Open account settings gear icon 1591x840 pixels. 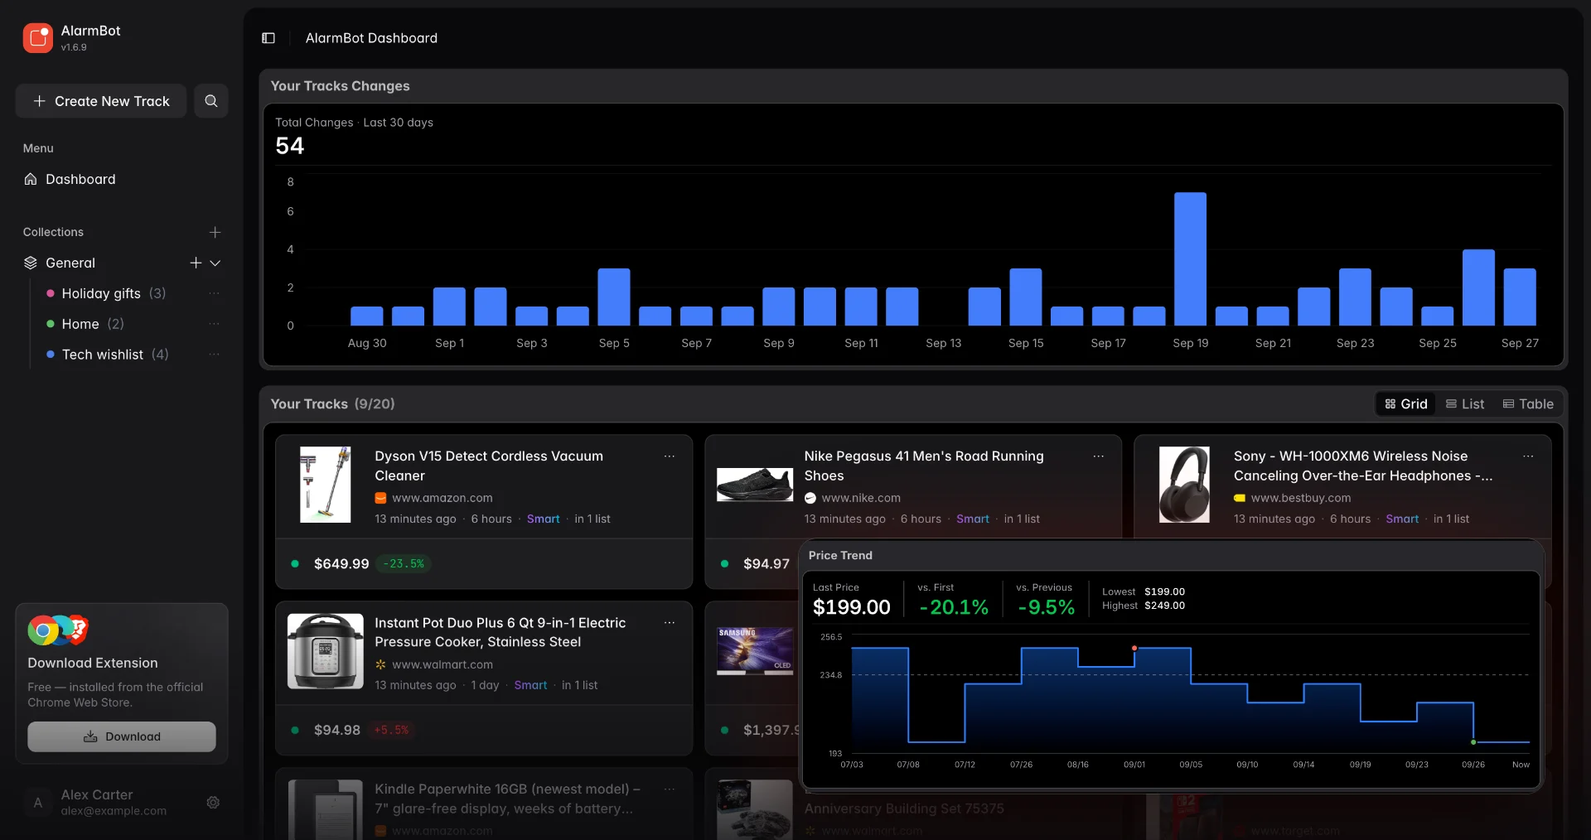[213, 803]
